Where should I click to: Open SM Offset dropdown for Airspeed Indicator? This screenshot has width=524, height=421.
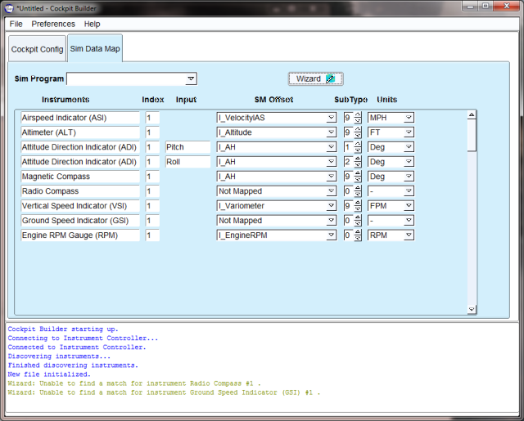tap(331, 118)
